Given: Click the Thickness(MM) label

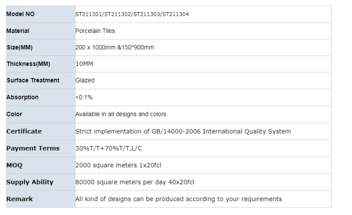Looking at the screenshot, I should tap(28, 64).
